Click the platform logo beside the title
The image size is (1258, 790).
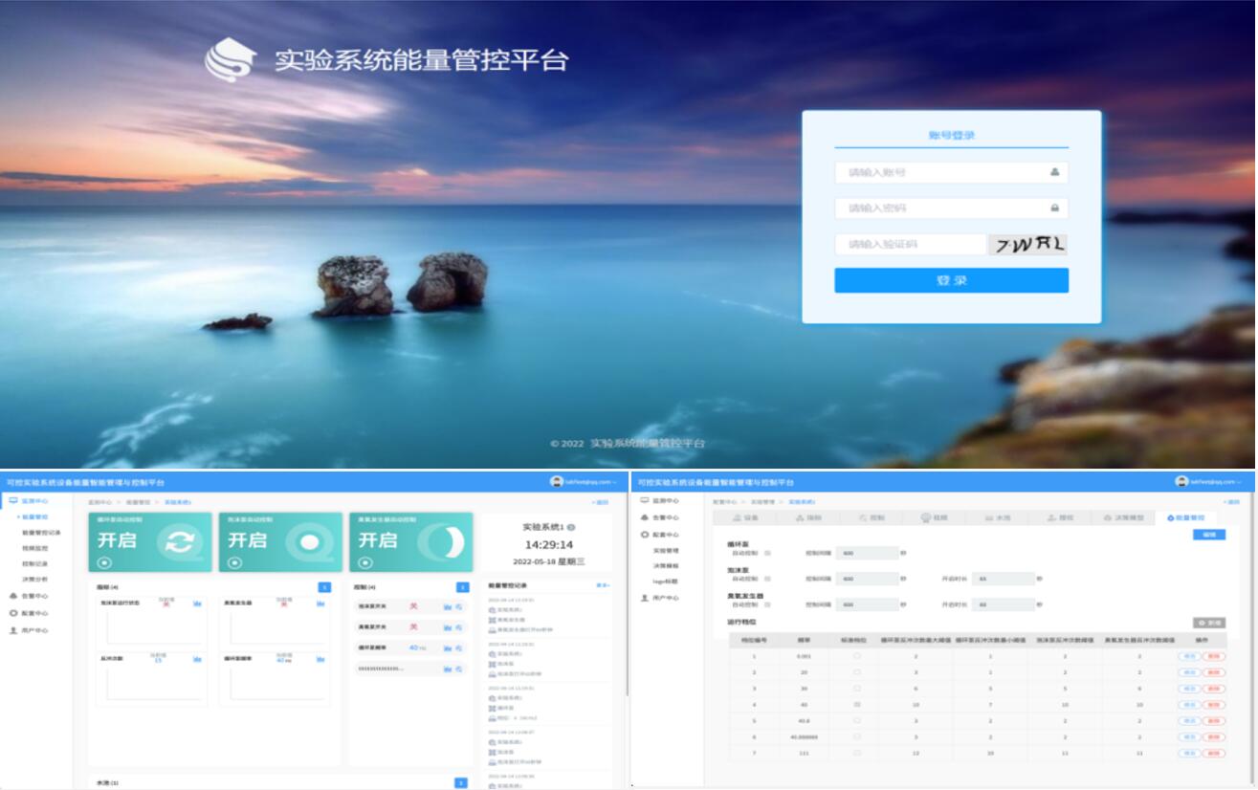[x=231, y=59]
